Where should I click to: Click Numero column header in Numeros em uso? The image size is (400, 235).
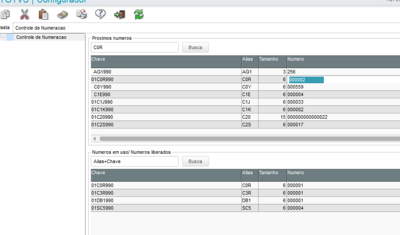click(x=343, y=175)
